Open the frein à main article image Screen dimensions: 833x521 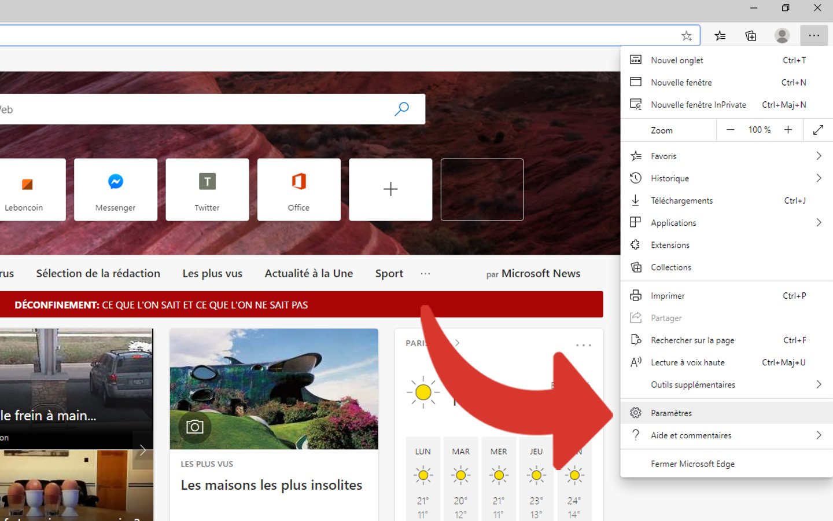click(76, 389)
